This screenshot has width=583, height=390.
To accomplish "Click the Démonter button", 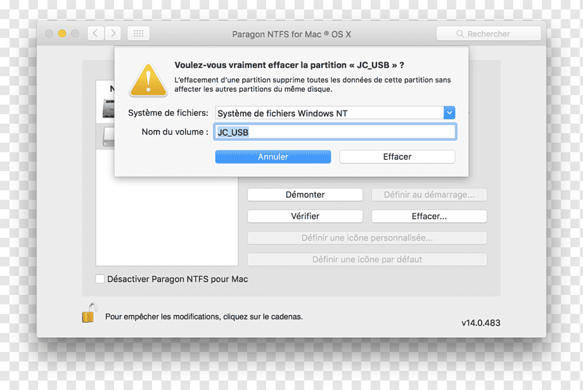I will pos(305,195).
